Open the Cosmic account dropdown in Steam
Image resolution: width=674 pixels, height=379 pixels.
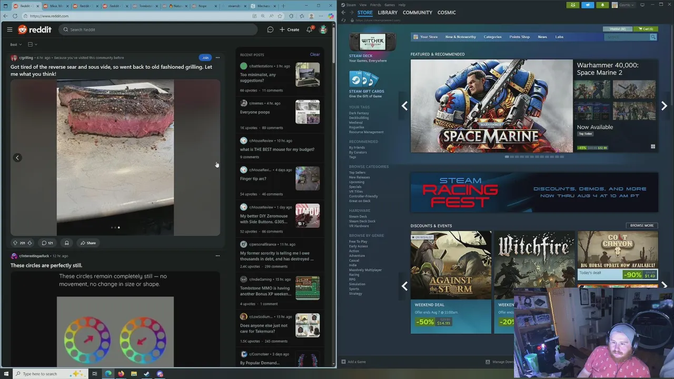(x=625, y=5)
